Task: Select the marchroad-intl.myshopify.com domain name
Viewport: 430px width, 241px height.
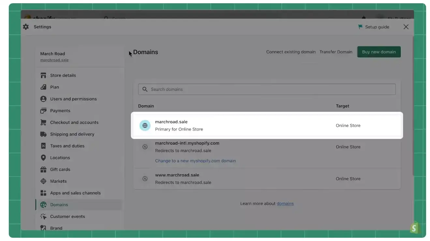Action: (187, 143)
